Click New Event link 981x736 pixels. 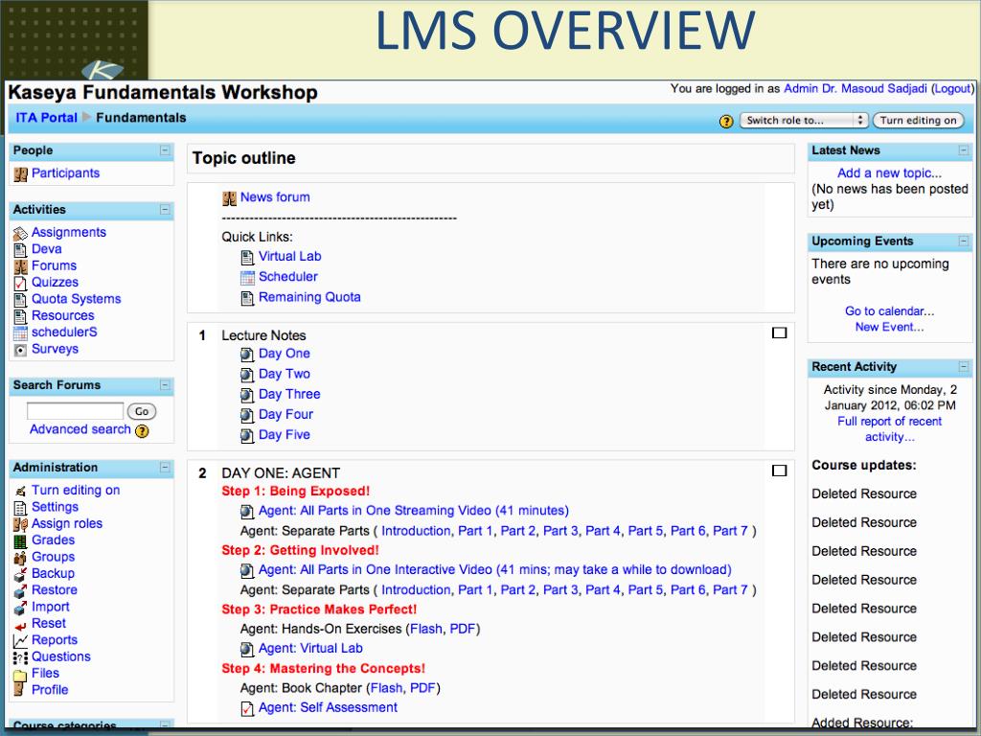(x=889, y=327)
